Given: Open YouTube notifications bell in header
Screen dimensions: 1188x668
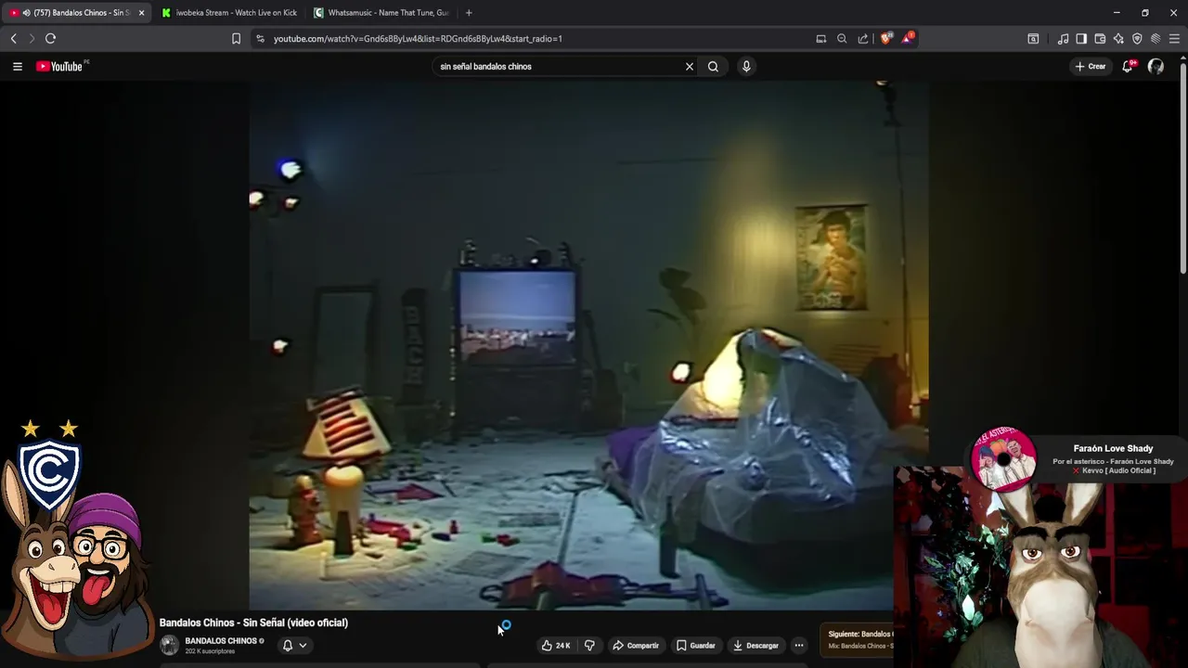Looking at the screenshot, I should [1128, 66].
